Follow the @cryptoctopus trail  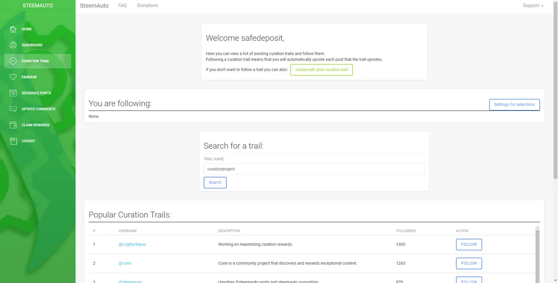coord(469,244)
